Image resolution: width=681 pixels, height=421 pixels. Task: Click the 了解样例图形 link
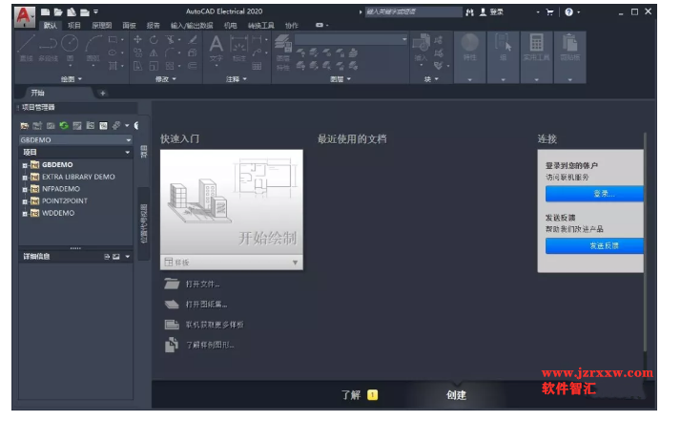pos(210,345)
